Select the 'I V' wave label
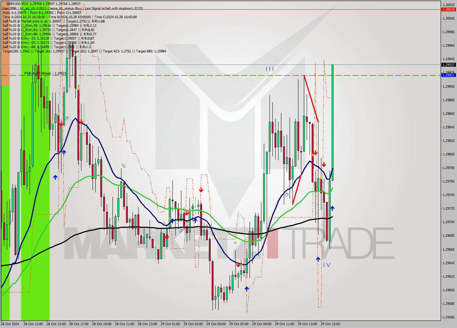 327,265
